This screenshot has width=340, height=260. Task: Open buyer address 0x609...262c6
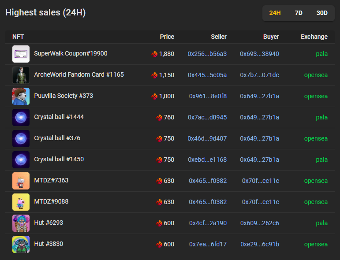(260, 223)
